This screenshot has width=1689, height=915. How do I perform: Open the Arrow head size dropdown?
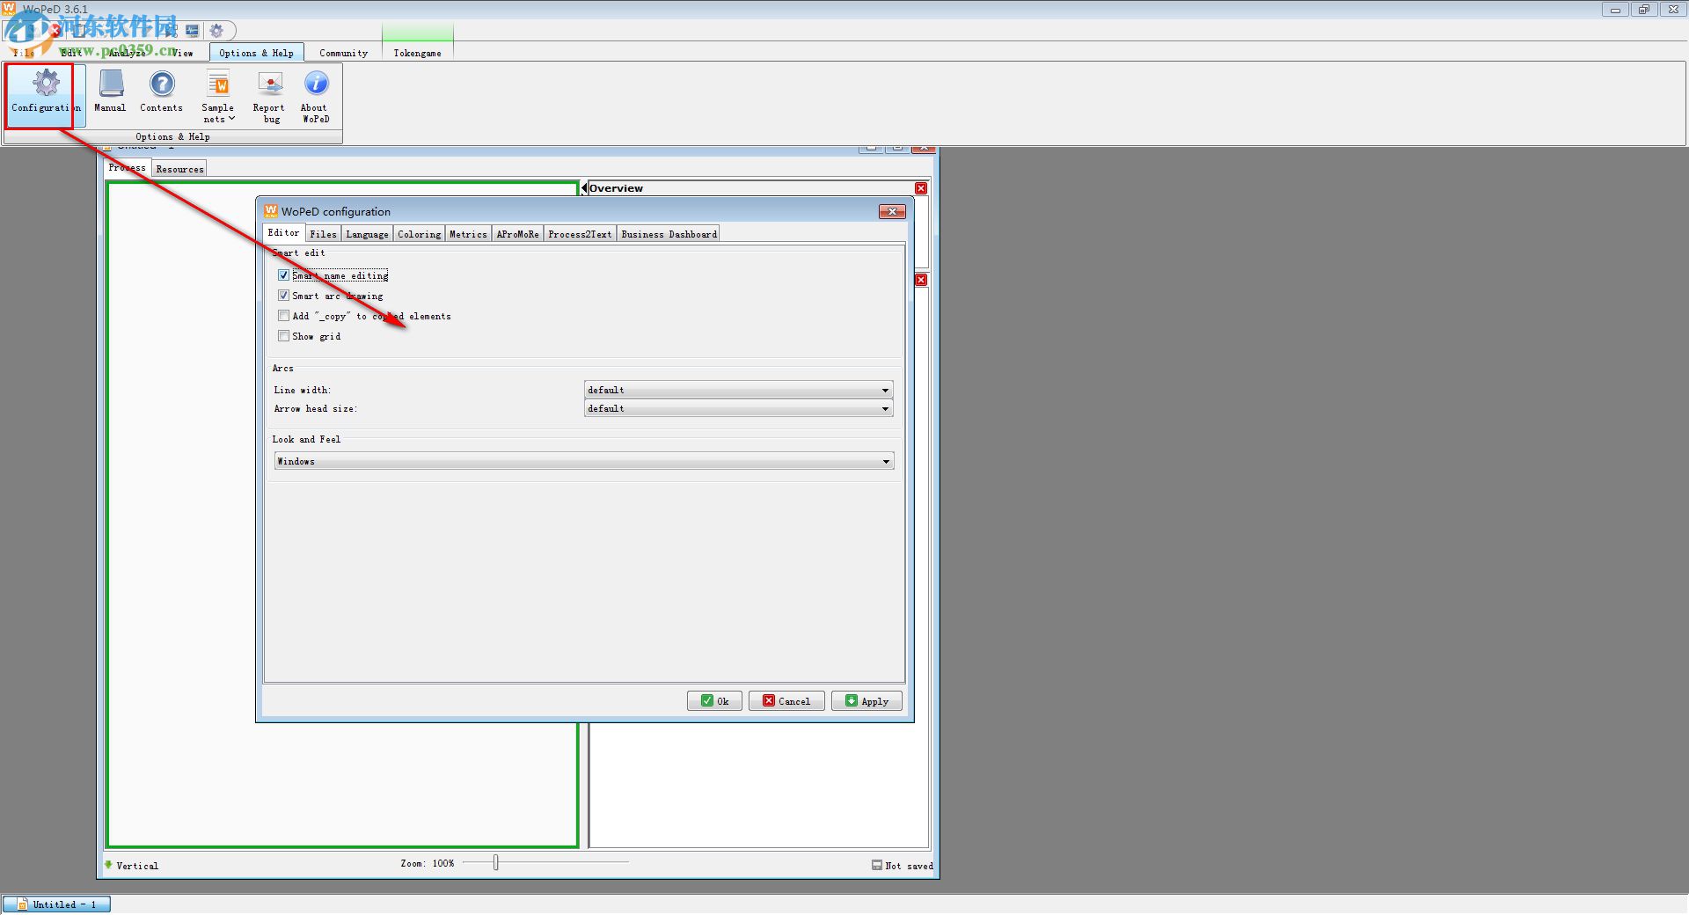coord(738,408)
